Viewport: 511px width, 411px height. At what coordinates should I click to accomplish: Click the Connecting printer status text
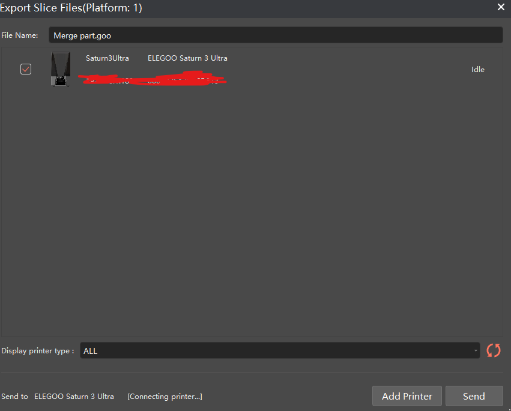[x=165, y=397]
